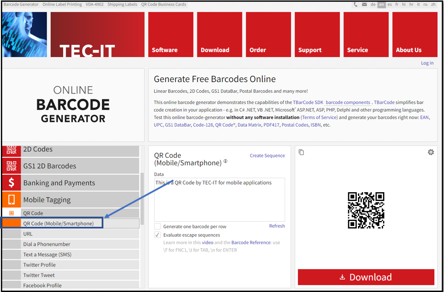The height and width of the screenshot is (292, 444).
Task: Open the Service menu tile
Action: coord(366,35)
